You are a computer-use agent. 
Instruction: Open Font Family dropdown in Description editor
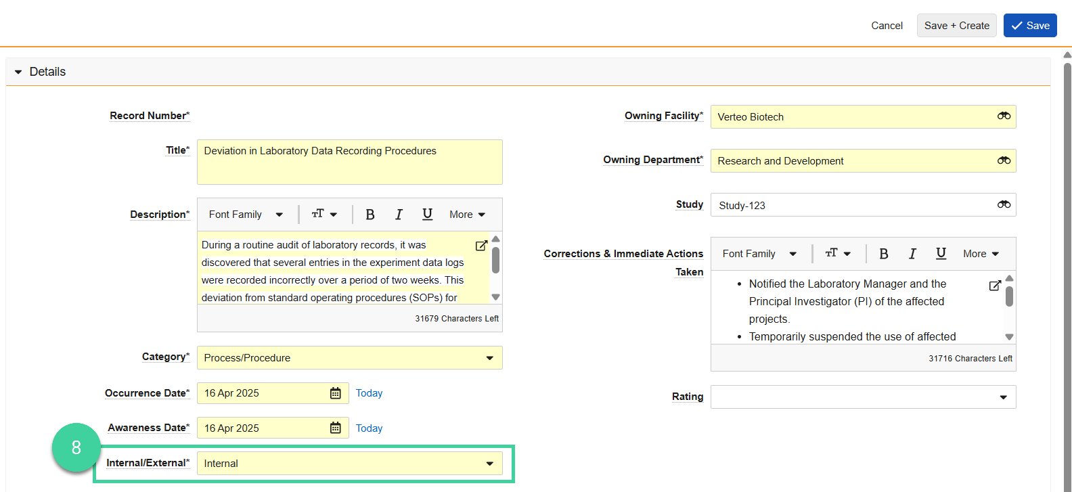[x=246, y=215]
